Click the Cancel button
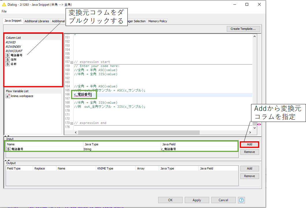 (x=223, y=200)
